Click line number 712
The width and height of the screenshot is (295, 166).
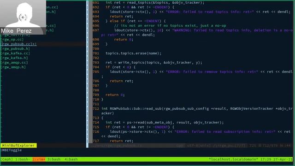coord(96,109)
